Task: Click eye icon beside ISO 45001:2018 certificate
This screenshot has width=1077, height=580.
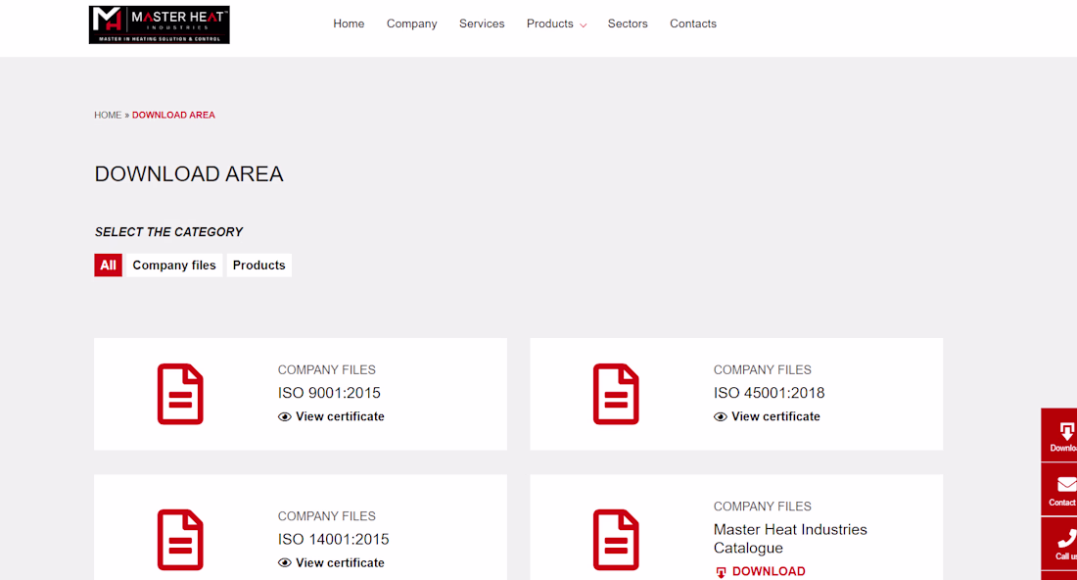Action: (x=720, y=417)
